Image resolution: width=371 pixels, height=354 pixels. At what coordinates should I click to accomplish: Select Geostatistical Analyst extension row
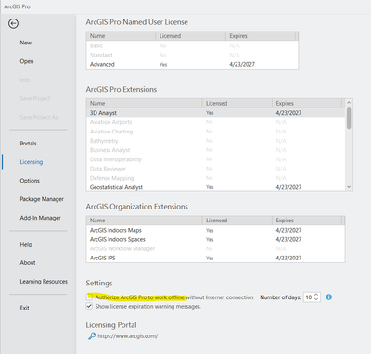coord(215,187)
